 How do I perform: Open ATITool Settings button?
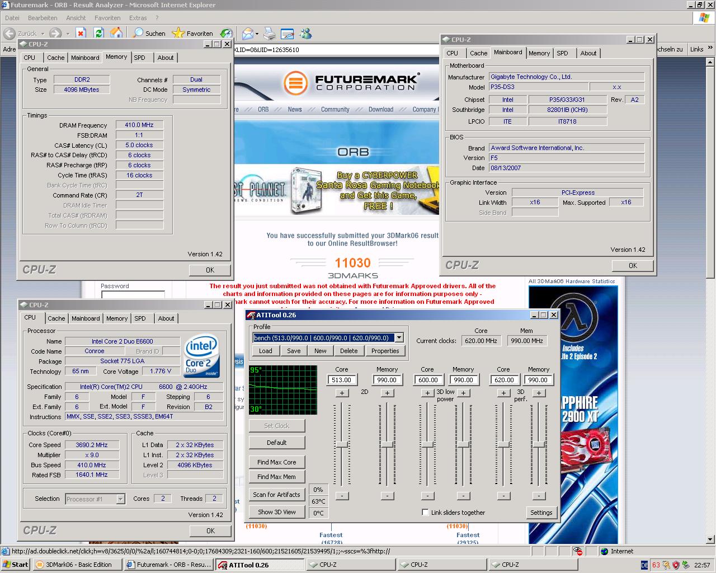tap(541, 513)
